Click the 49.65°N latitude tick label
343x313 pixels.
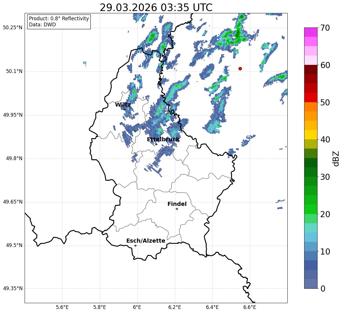pyautogui.click(x=13, y=202)
